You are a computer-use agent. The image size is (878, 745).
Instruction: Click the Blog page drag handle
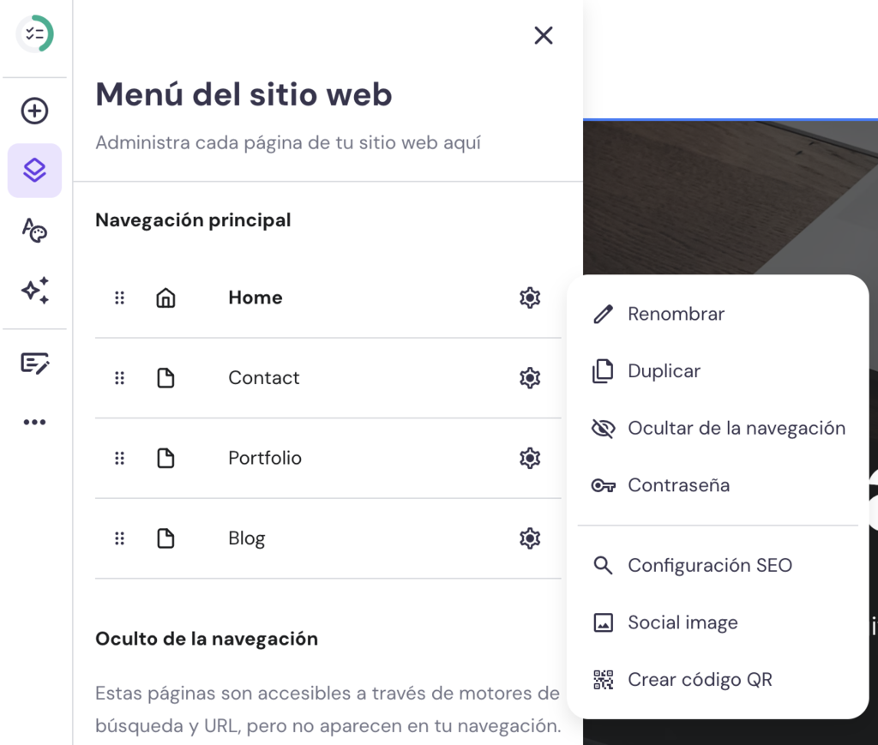click(119, 538)
